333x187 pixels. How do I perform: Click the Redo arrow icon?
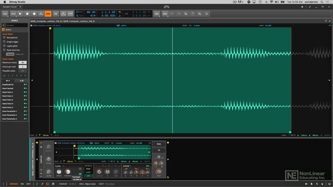coord(179,14)
